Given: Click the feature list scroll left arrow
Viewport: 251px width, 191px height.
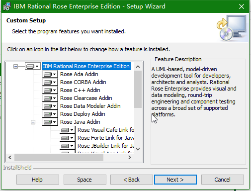Looking at the screenshot, I should click(10, 157).
